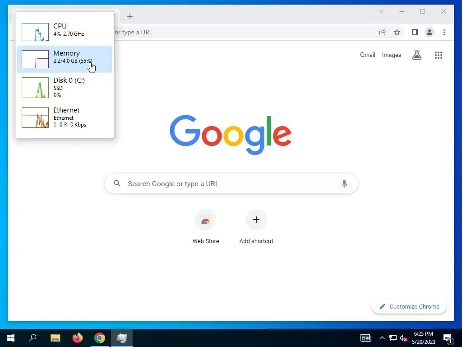
Task: Open File Explorer from the taskbar
Action: [55, 338]
